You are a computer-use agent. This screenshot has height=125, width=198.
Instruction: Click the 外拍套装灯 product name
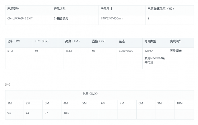pyautogui.click(x=61, y=18)
